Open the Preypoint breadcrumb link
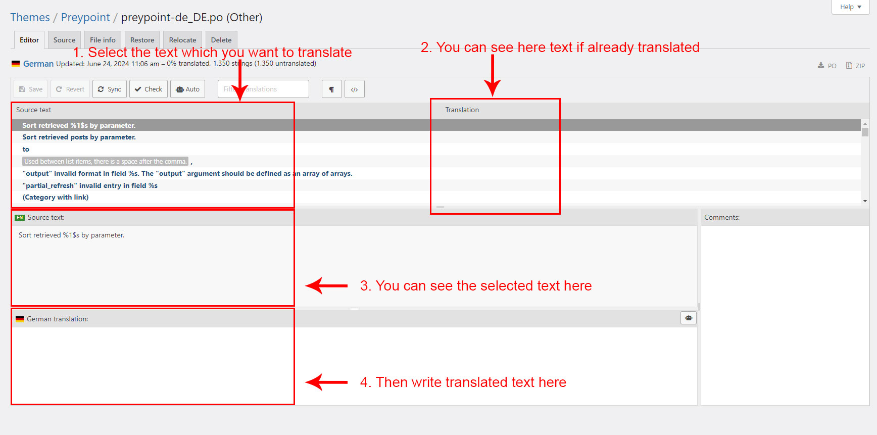The image size is (877, 435). point(85,17)
